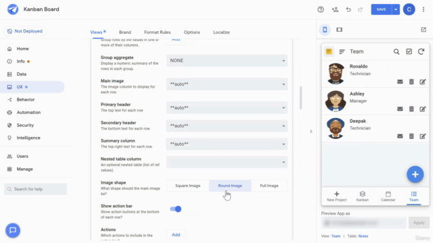433x243 pixels.
Task: Open the preview hamburger menu icon
Action: point(342,51)
